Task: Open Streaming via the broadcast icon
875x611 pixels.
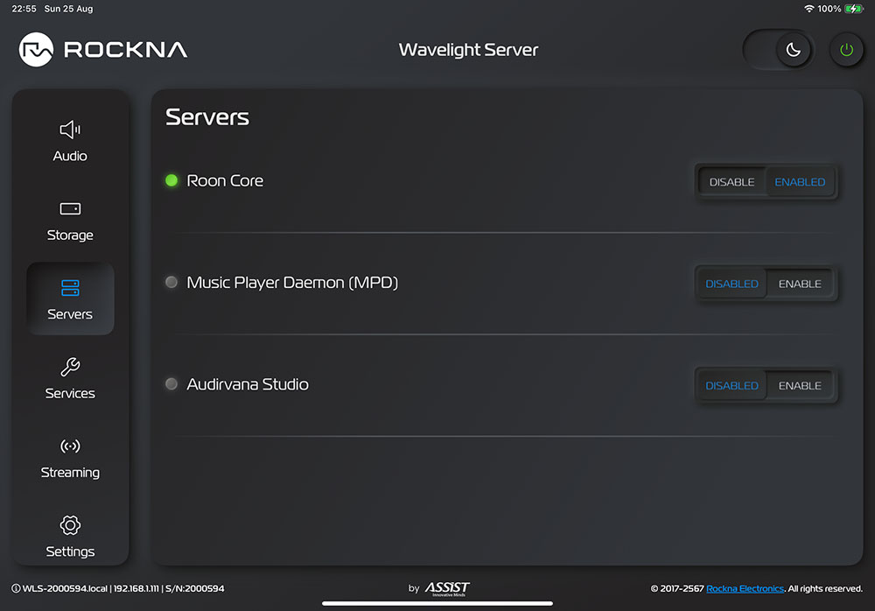Action: point(70,446)
